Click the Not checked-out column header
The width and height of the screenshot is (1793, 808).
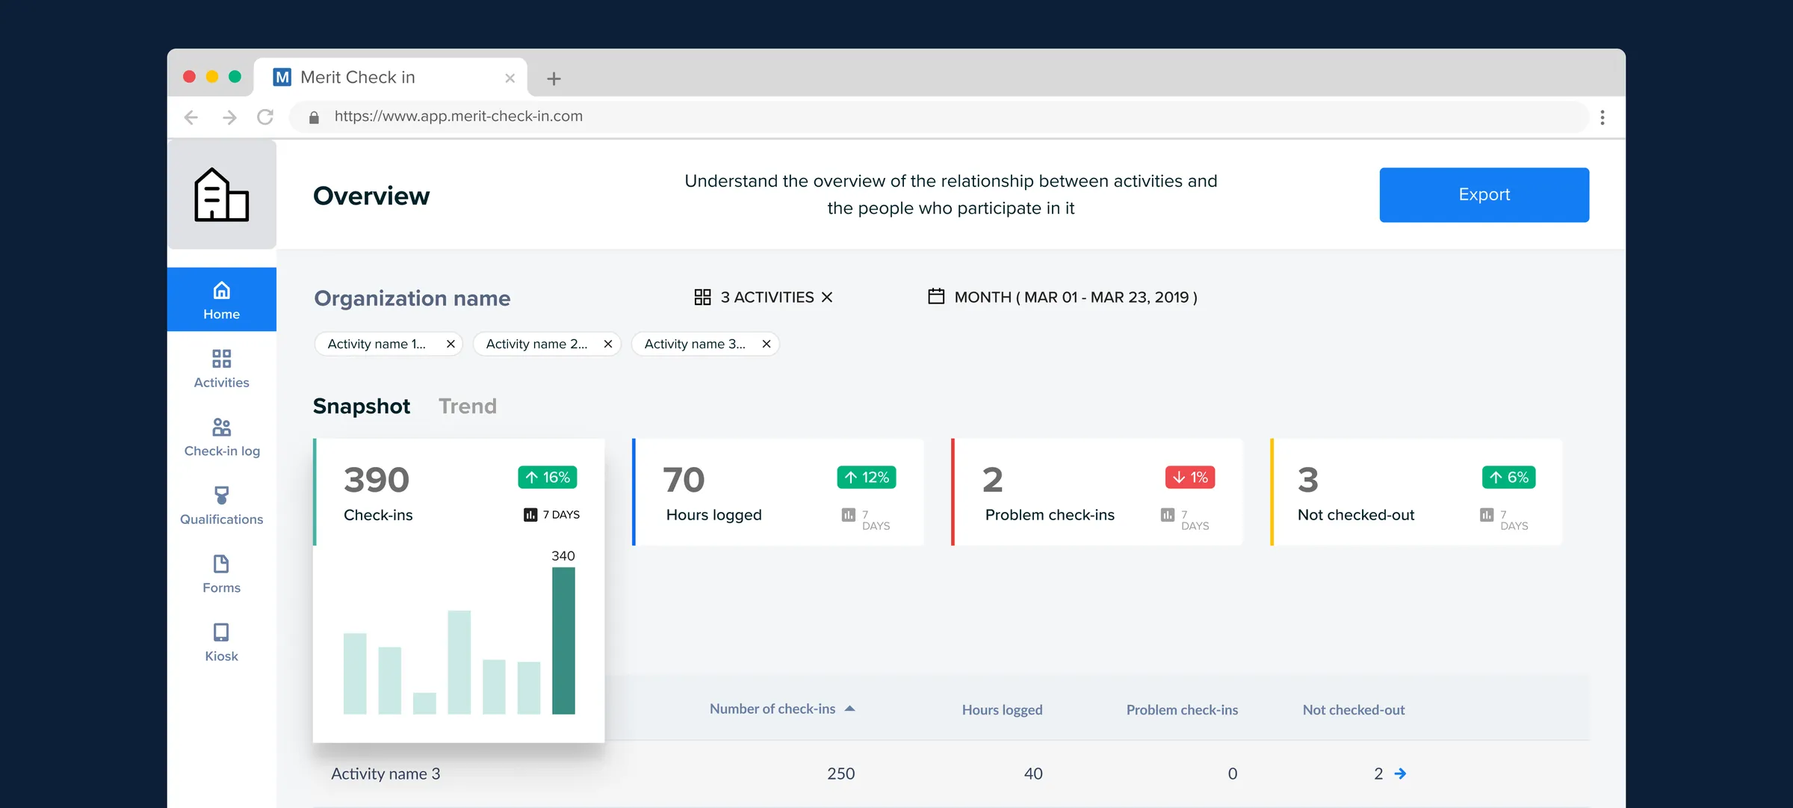pos(1353,709)
